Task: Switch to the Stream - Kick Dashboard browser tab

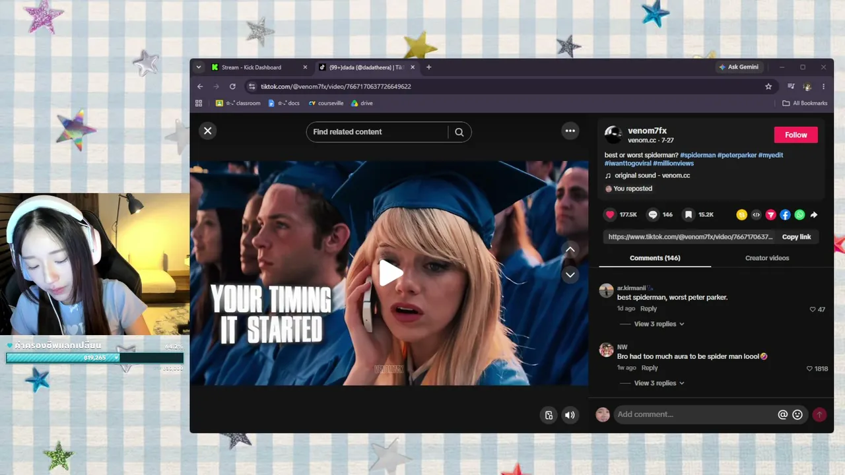Action: [258, 67]
